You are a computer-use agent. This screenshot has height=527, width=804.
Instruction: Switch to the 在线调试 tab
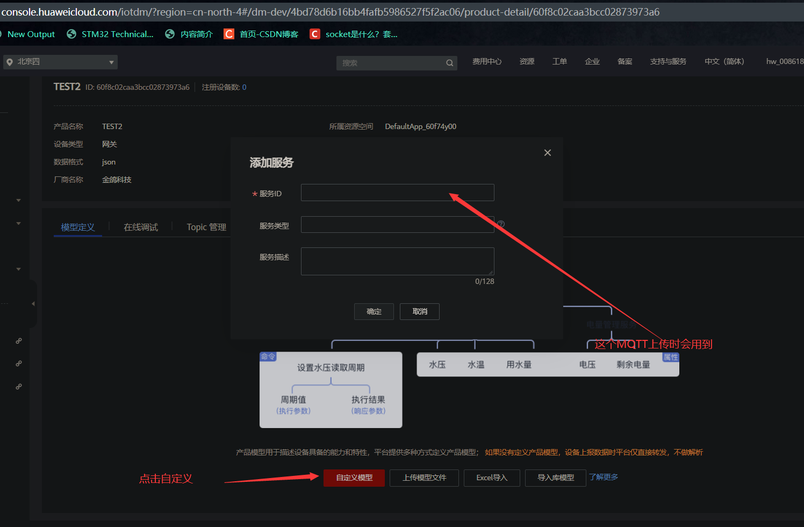[141, 227]
